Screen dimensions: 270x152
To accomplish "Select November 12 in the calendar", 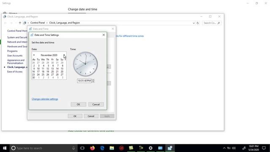I will click(x=48, y=68).
